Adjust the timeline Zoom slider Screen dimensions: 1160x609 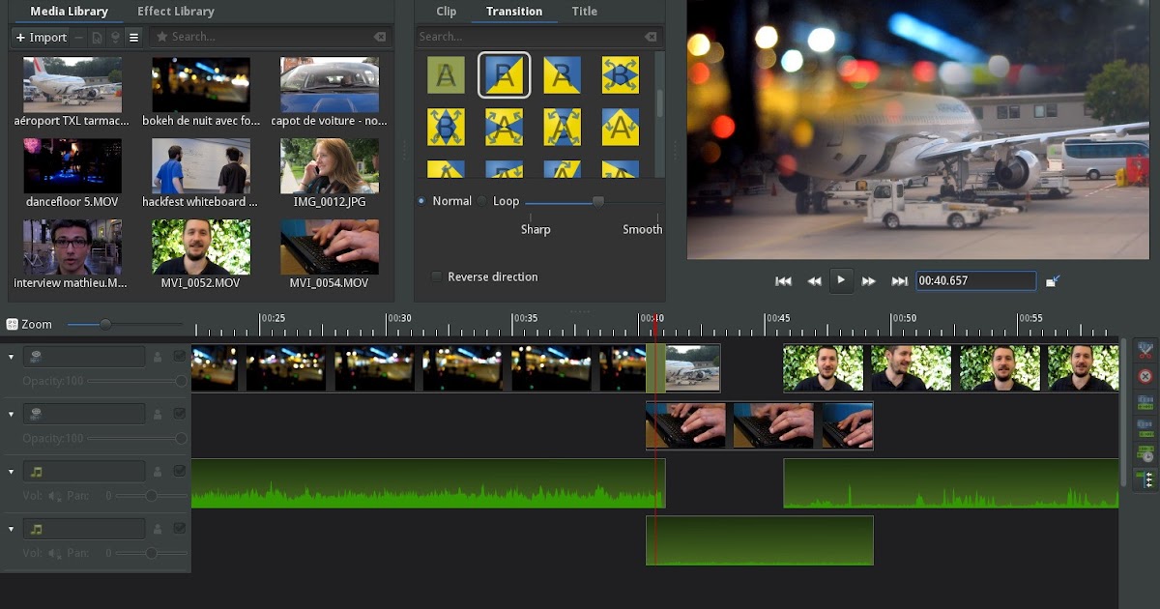(x=125, y=325)
